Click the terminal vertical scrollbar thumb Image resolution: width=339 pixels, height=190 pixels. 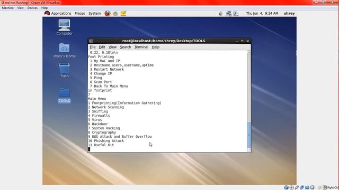(x=249, y=135)
